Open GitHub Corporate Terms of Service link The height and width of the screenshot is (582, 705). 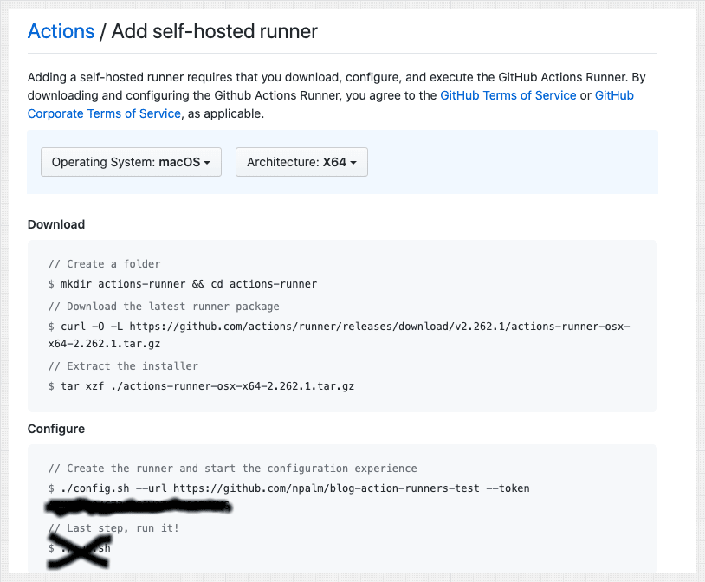tap(331, 104)
